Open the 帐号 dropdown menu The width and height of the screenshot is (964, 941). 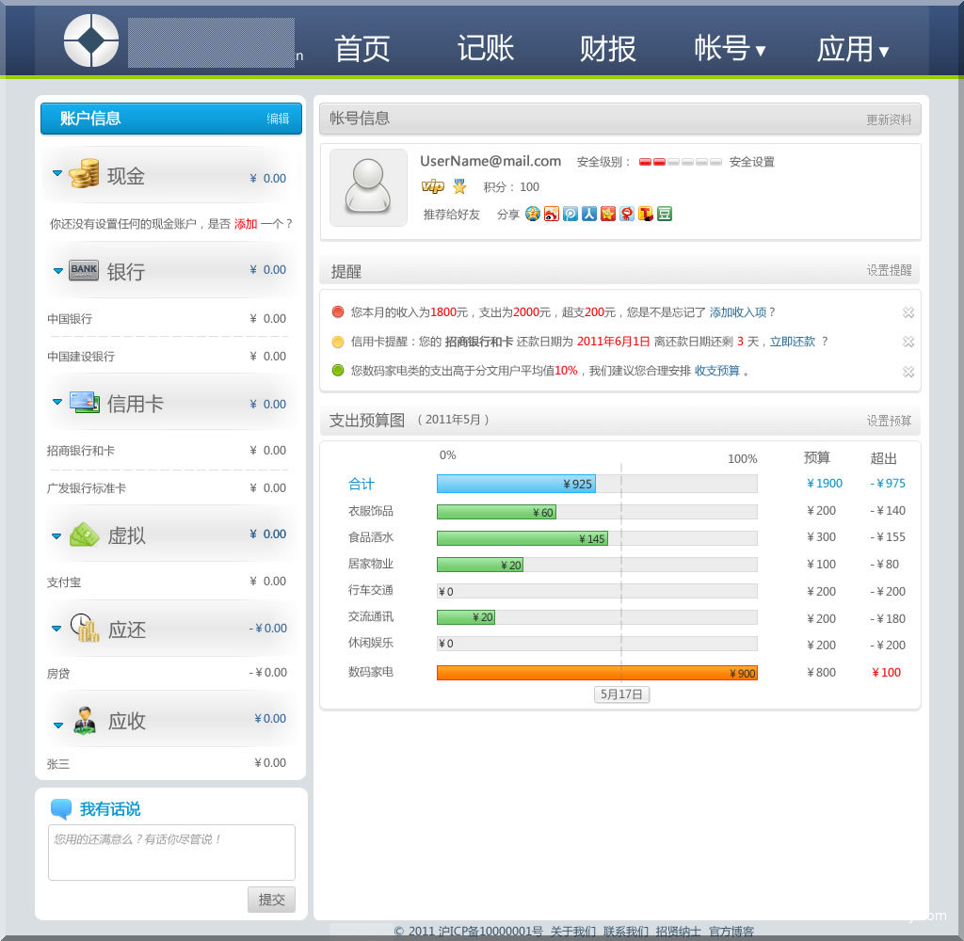730,48
